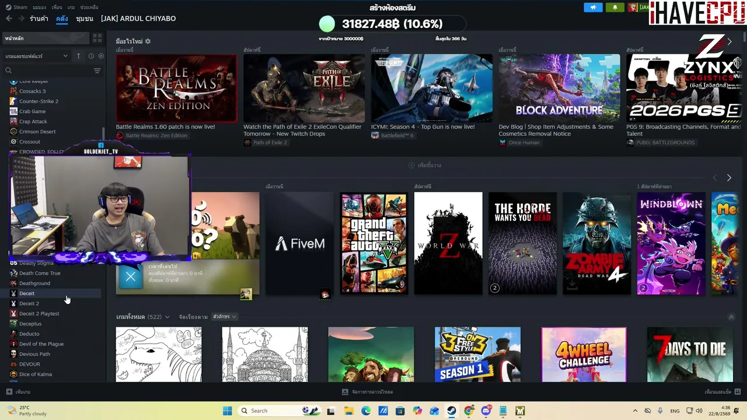Click the recent activity clock filter icon
The height and width of the screenshot is (420, 747).
pyautogui.click(x=91, y=56)
